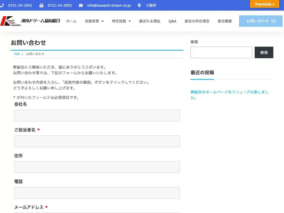Click the 会社名 input field

click(97, 115)
